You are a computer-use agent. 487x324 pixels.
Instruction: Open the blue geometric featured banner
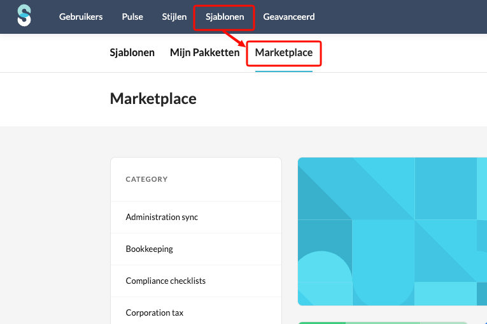pyautogui.click(x=392, y=232)
